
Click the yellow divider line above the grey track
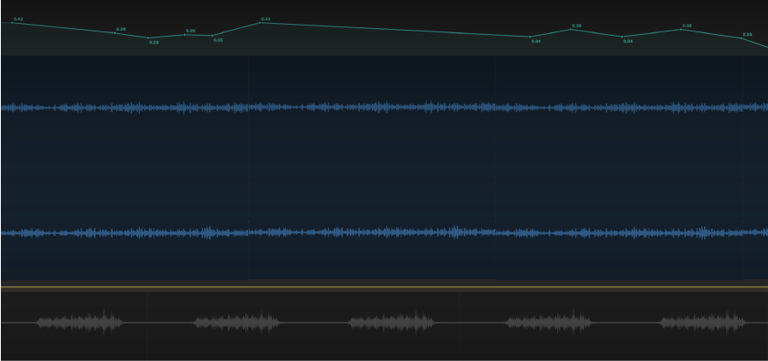point(384,288)
